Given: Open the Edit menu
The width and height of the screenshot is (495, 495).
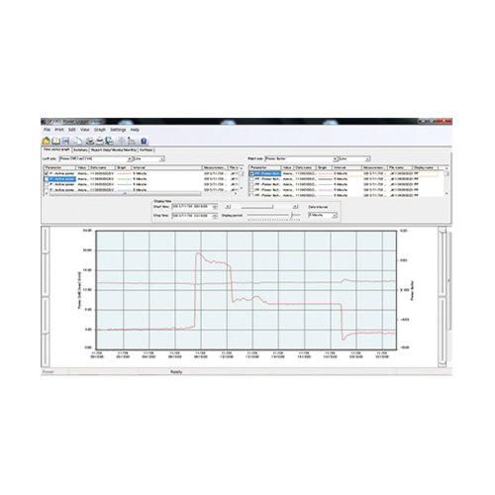Looking at the screenshot, I should click(72, 130).
